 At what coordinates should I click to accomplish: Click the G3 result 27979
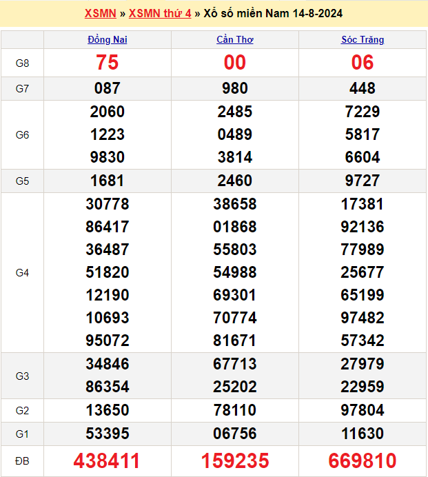point(363,364)
